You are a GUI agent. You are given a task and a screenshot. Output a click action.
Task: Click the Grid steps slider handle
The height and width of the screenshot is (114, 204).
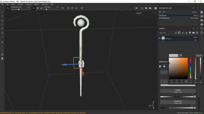[47, 9]
